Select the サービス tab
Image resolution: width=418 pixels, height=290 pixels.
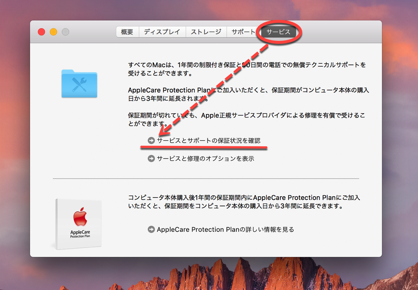click(x=279, y=32)
